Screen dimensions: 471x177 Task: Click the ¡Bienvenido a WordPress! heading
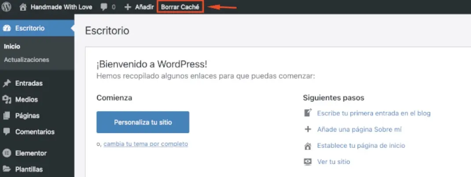[152, 64]
